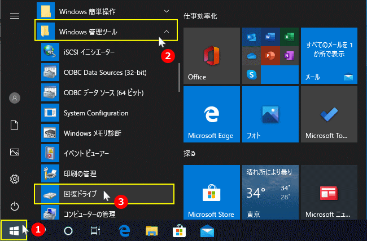Screen dimensions: 367x241
Task: Open the 東京 weather tile
Action: pos(270,192)
